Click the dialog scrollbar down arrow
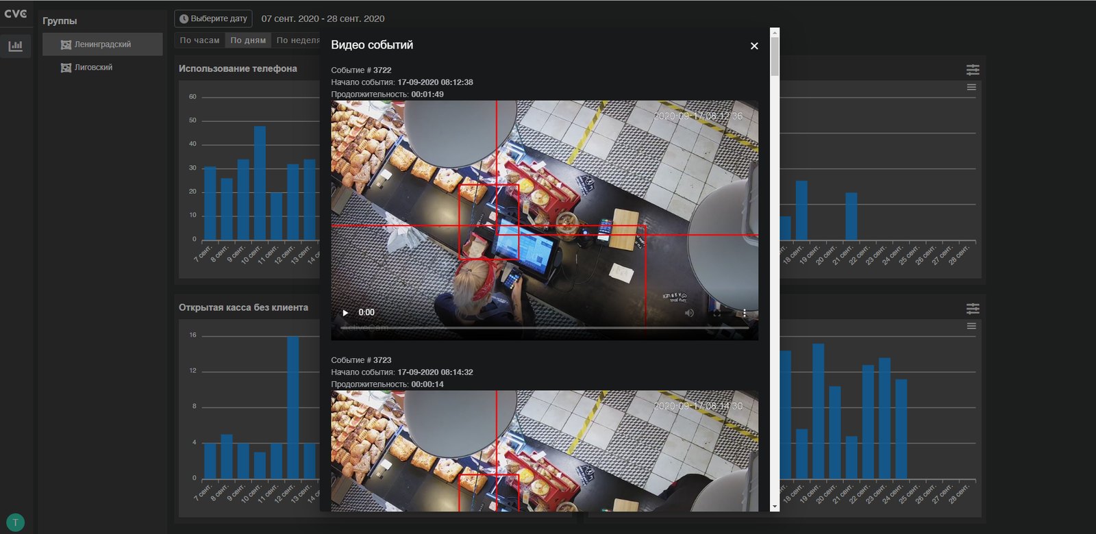This screenshot has height=534, width=1096. (775, 507)
